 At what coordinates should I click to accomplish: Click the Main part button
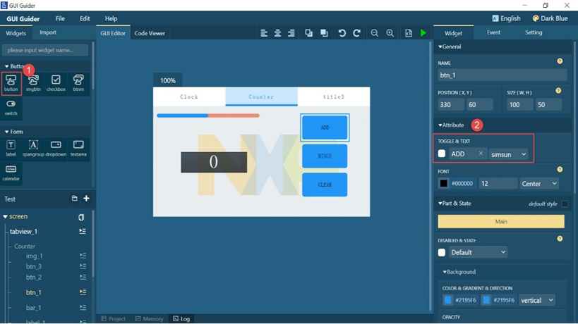tap(501, 221)
